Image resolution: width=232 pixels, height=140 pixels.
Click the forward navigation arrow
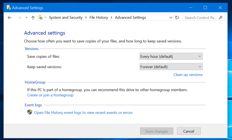pyautogui.click(x=19, y=18)
